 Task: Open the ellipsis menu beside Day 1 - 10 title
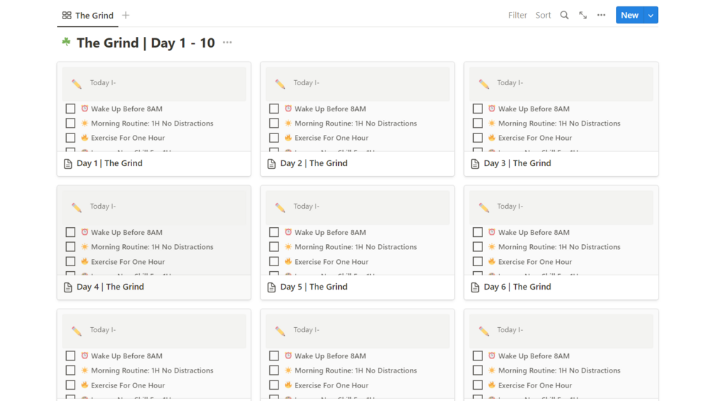227,43
